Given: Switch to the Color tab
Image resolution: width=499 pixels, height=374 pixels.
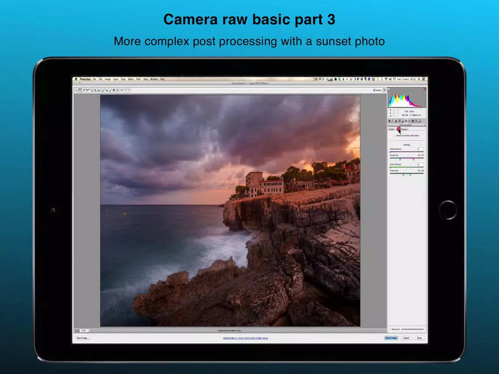Looking at the screenshot, I should 398,129.
